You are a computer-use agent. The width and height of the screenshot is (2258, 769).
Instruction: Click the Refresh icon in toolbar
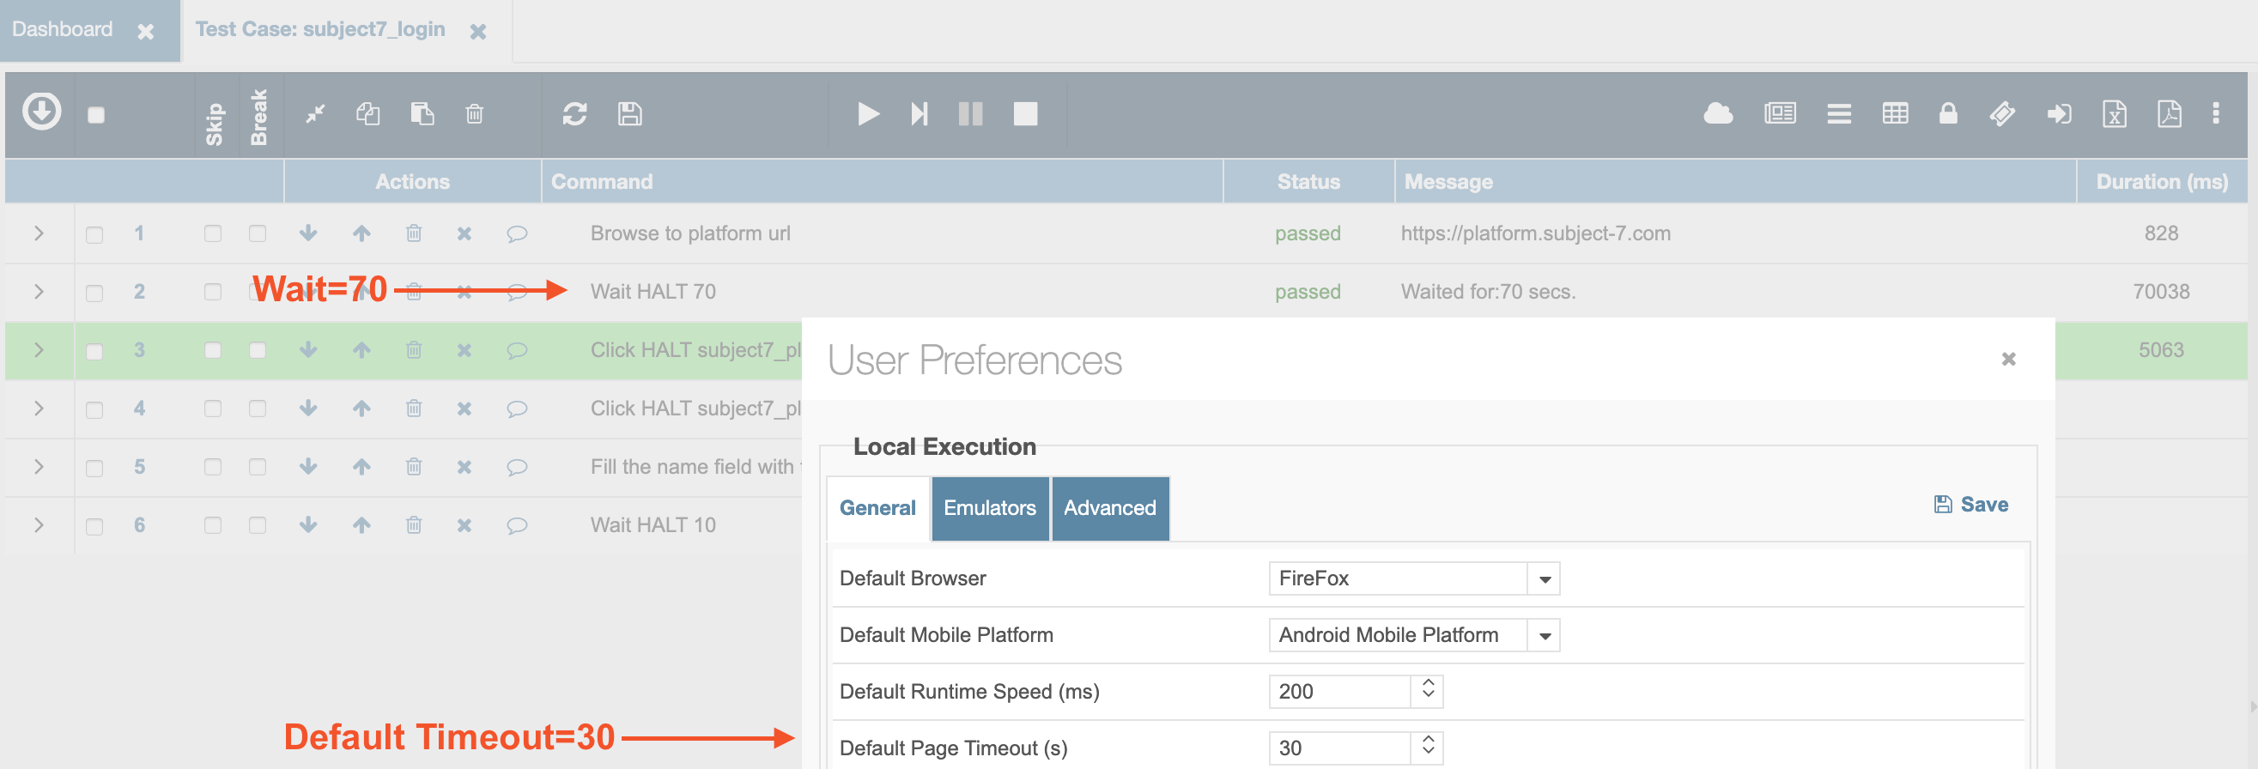pyautogui.click(x=574, y=114)
